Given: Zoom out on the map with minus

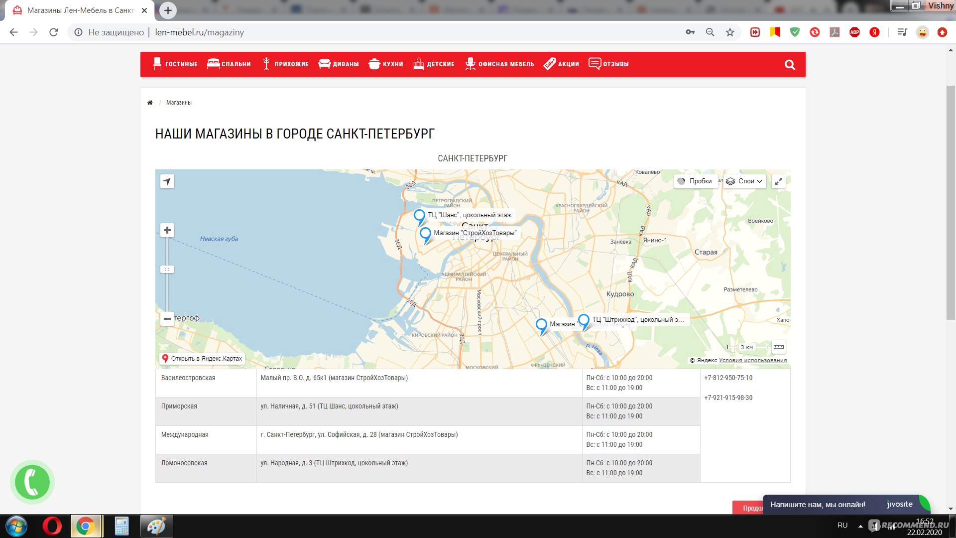Looking at the screenshot, I should (167, 318).
